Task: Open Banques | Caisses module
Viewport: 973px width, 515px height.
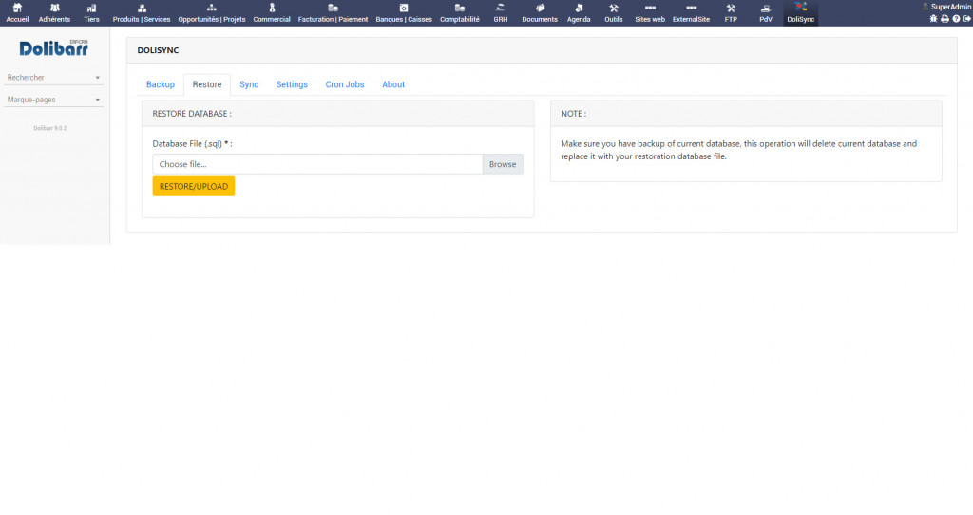Action: 404,12
